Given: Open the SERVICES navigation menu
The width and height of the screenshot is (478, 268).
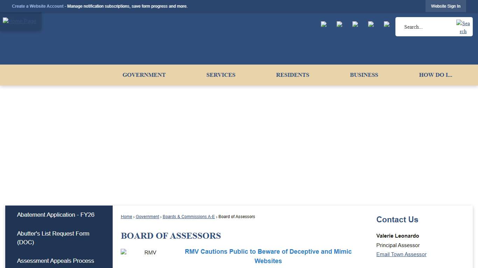Looking at the screenshot, I should pyautogui.click(x=221, y=75).
